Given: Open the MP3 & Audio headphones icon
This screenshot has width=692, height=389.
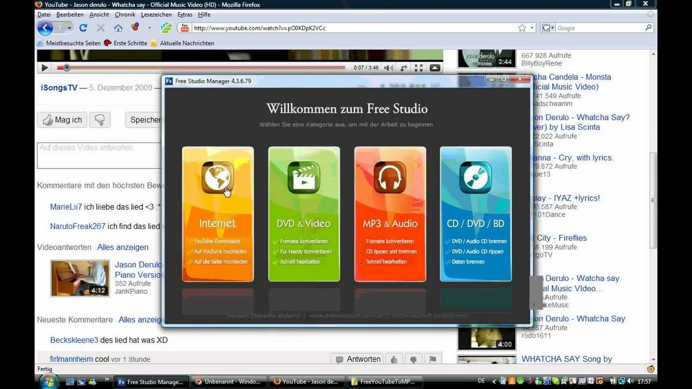Looking at the screenshot, I should (390, 177).
